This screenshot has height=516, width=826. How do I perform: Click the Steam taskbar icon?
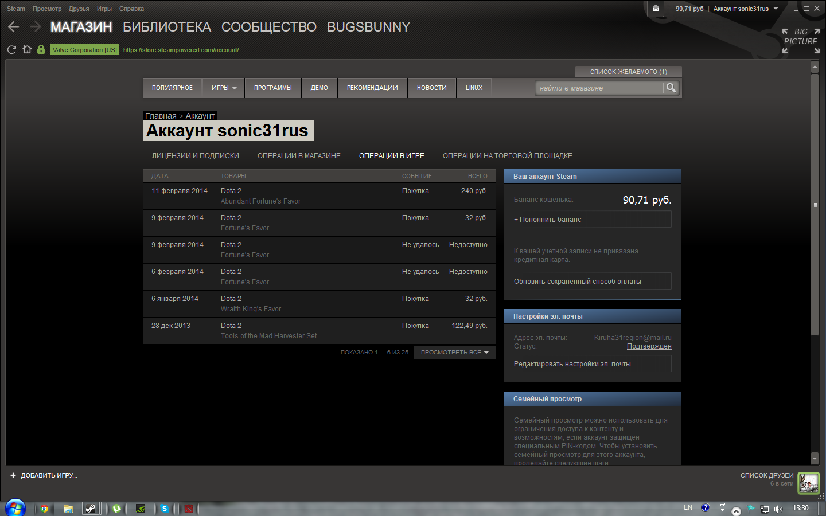[91, 509]
